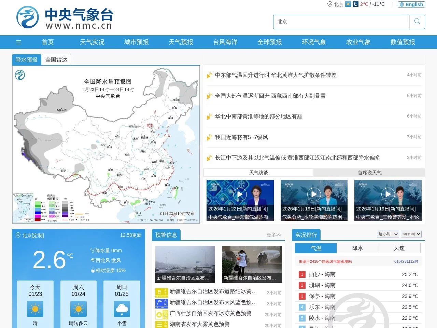Open the 逐小时 time interval dropdown
The image size is (437, 328).
tap(387, 234)
